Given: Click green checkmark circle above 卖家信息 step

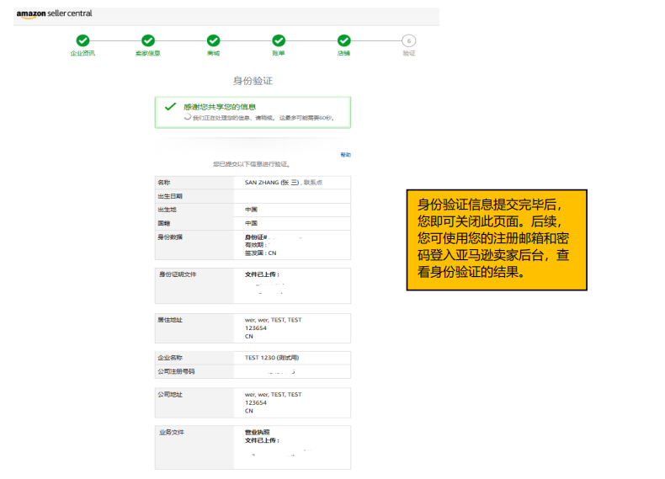Looking at the screenshot, I should 148,40.
